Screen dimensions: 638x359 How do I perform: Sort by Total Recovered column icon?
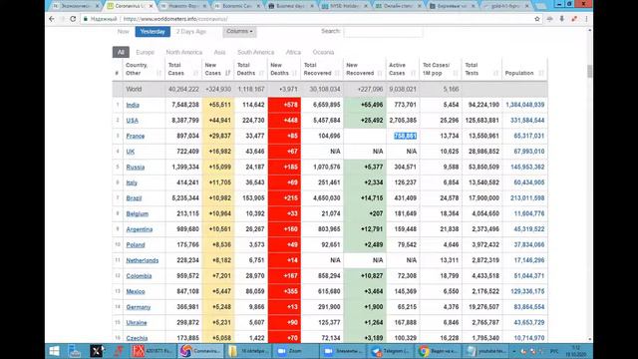click(337, 73)
